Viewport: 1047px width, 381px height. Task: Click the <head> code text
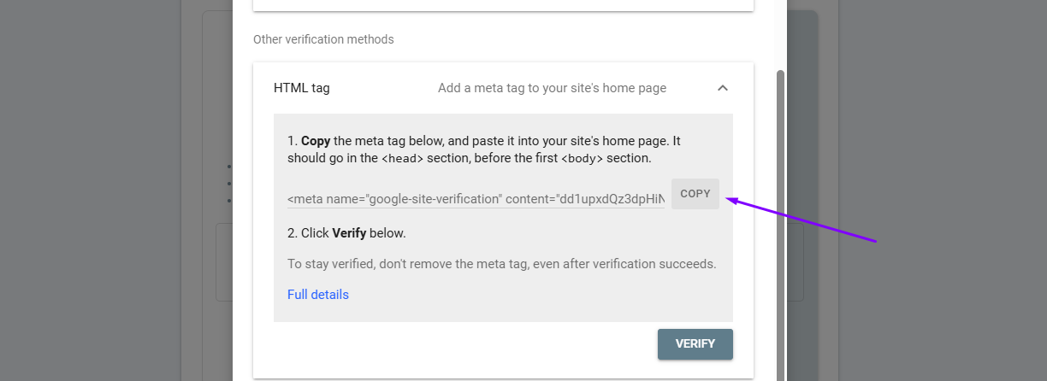point(402,159)
